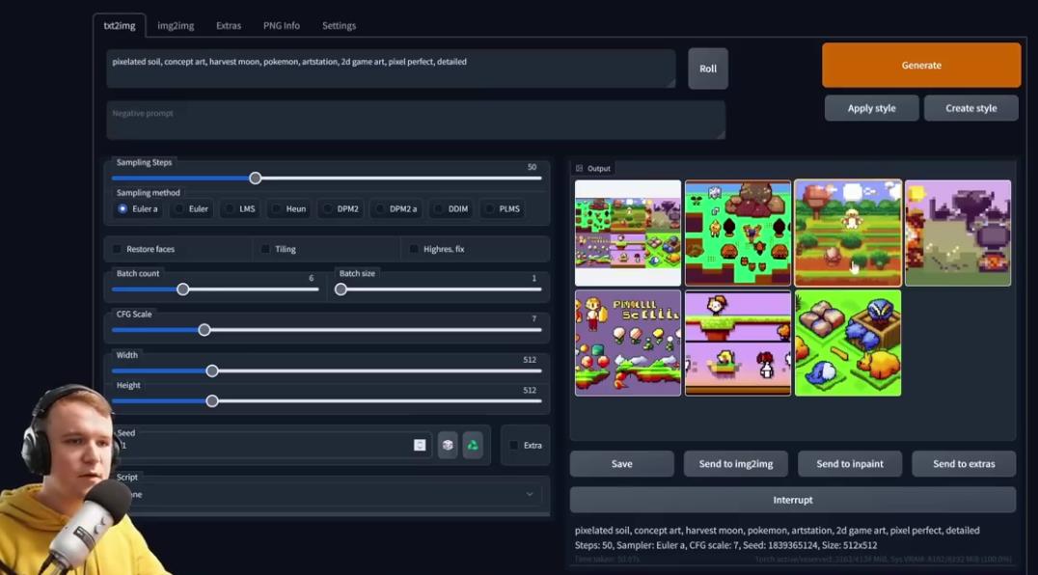Expand the Script dropdown
This screenshot has height=575, width=1038.
click(x=328, y=494)
